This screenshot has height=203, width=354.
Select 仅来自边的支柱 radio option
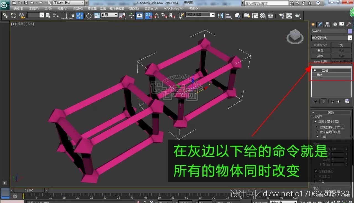[x=317, y=132]
